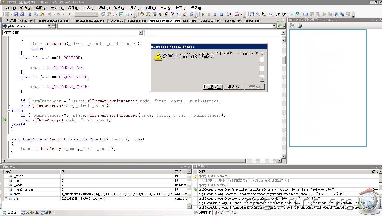Click the dialog message scroll-down arrow

pyautogui.click(x=262, y=80)
